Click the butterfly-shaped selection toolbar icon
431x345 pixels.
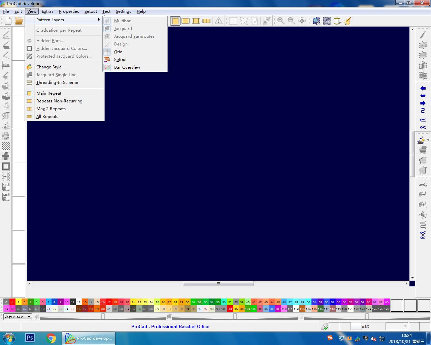coord(244,21)
